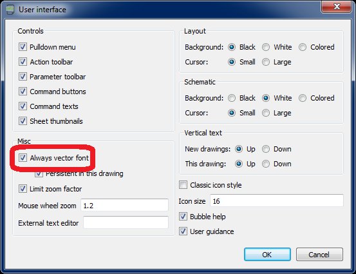356x274 pixels.
Task: Uncheck Limit zoom factor
Action: tap(23, 188)
